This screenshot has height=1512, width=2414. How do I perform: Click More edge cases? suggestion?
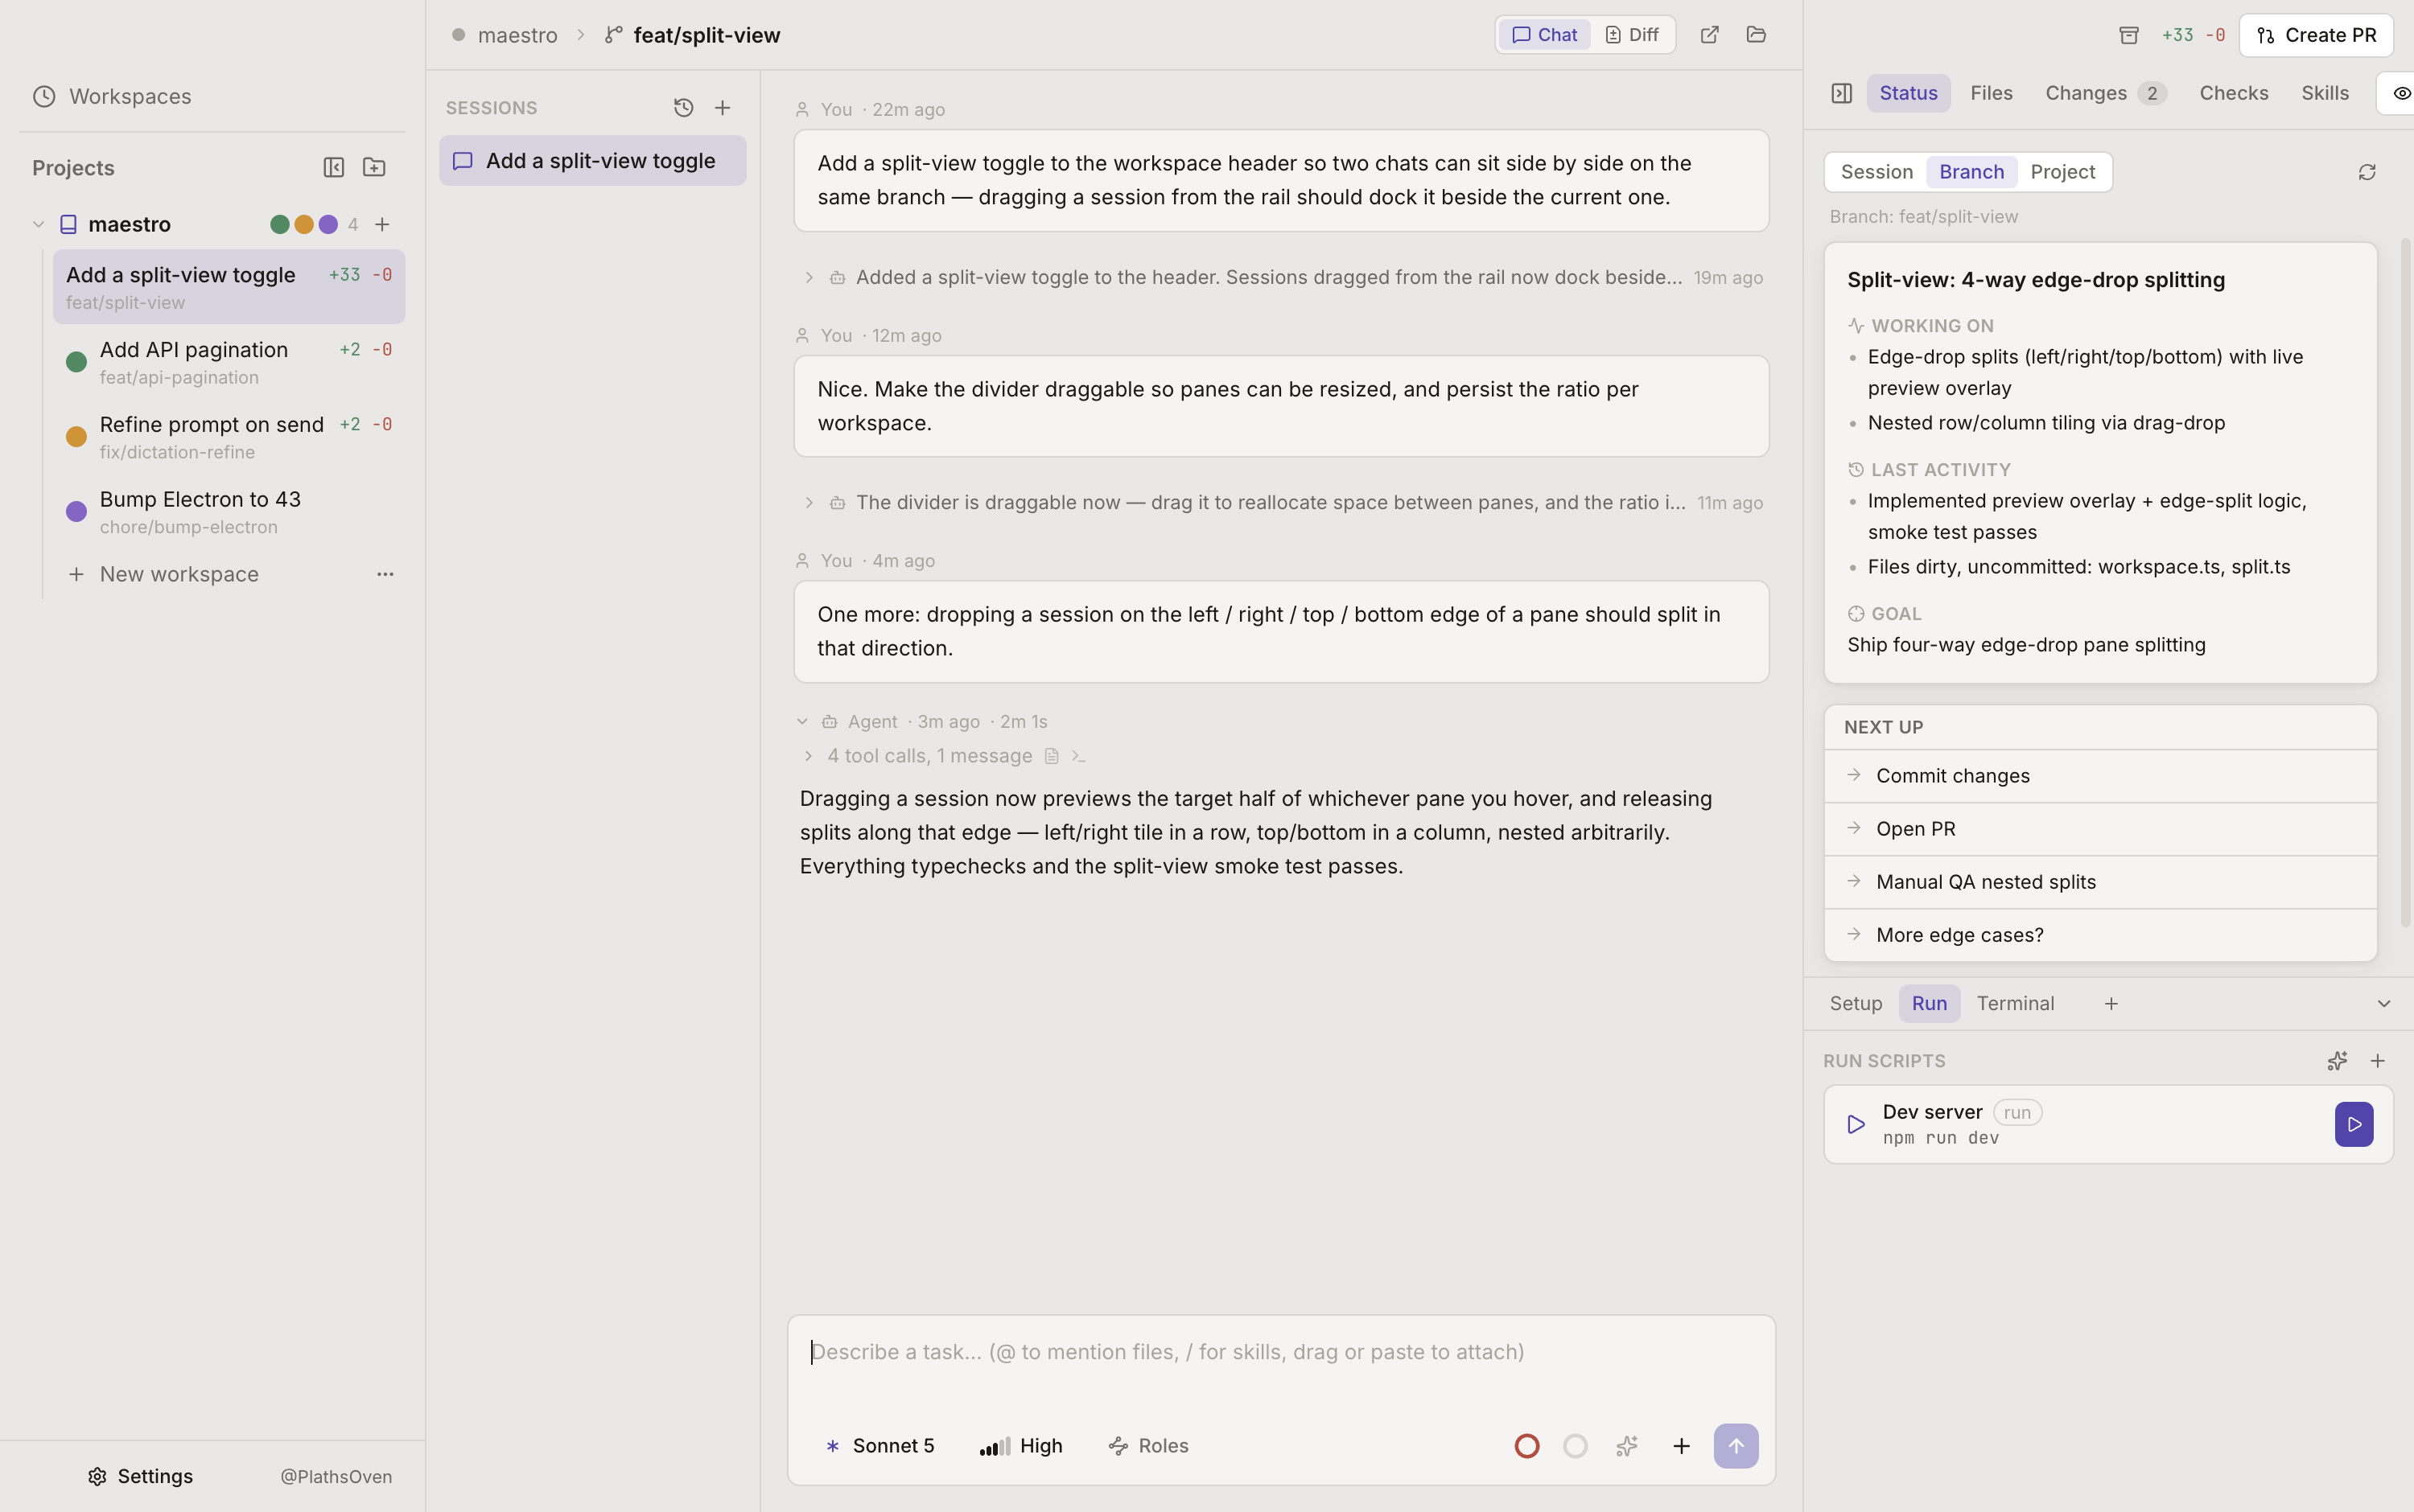pyautogui.click(x=2100, y=935)
